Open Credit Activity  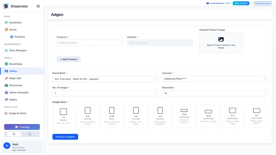(x=263, y=3)
